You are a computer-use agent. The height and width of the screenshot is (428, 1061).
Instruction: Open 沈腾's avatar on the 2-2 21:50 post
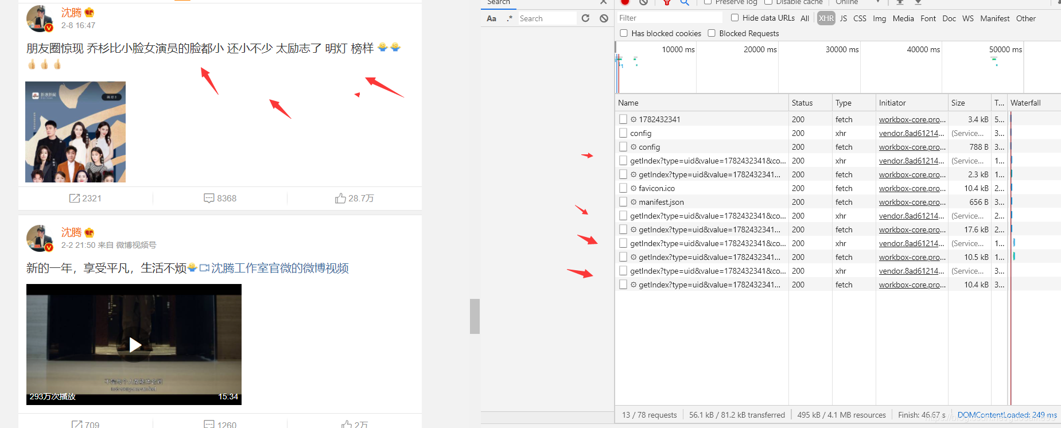(x=40, y=238)
